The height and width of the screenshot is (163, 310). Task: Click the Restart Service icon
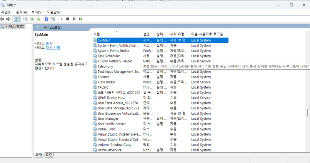(x=81, y=19)
